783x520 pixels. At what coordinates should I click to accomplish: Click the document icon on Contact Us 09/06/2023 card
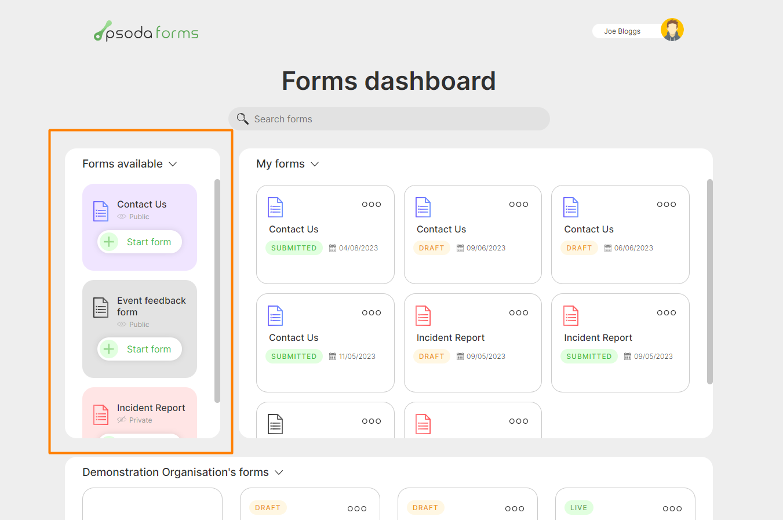[423, 207]
